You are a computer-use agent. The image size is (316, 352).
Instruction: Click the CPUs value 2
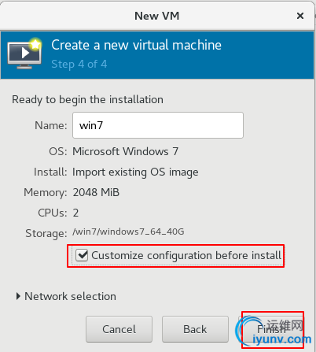click(75, 213)
